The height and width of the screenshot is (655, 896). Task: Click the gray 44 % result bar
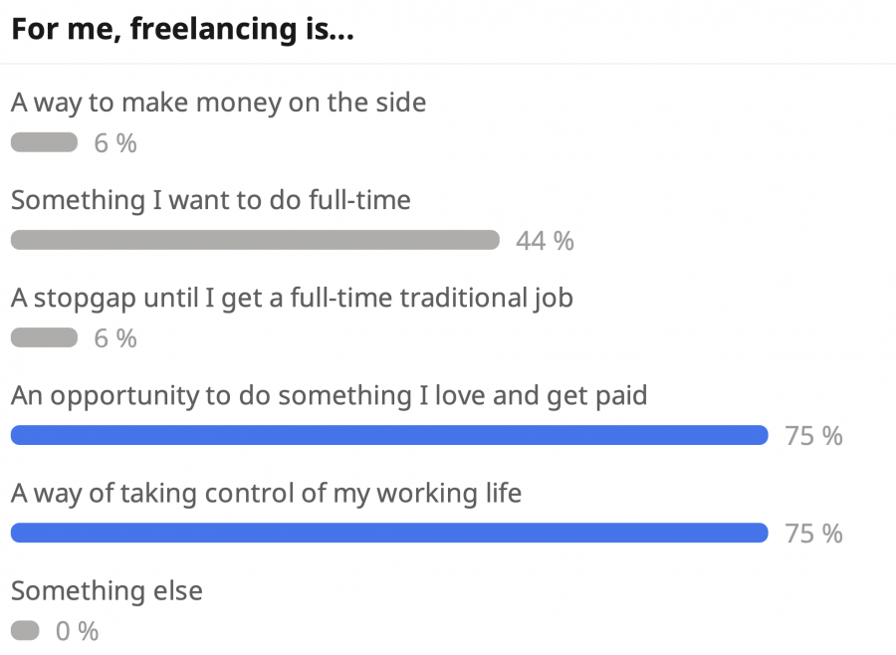click(255, 240)
